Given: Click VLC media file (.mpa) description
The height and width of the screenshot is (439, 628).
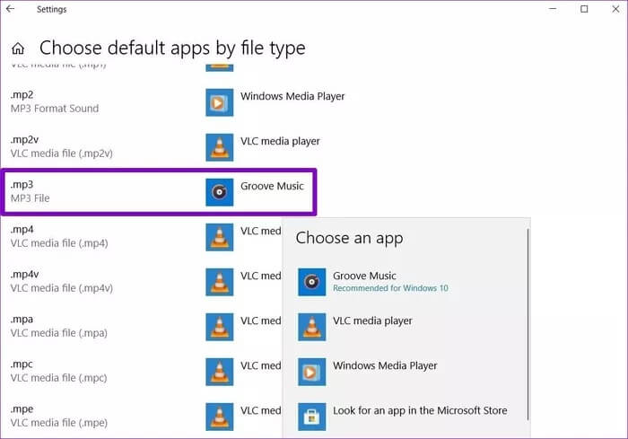Looking at the screenshot, I should (59, 333).
